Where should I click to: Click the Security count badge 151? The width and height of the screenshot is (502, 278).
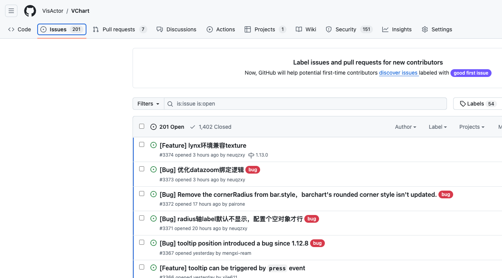[366, 29]
